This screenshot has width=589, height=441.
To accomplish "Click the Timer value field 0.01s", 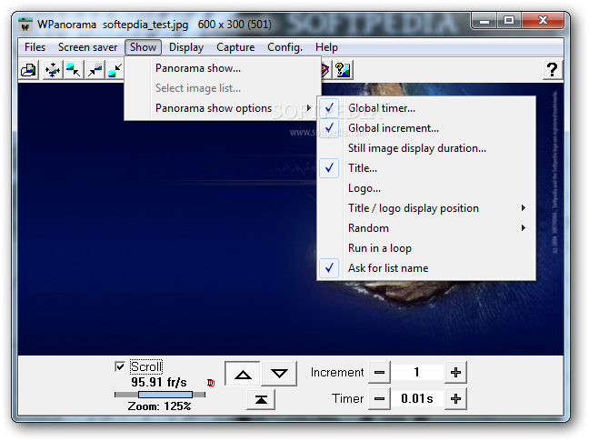I will click(417, 398).
